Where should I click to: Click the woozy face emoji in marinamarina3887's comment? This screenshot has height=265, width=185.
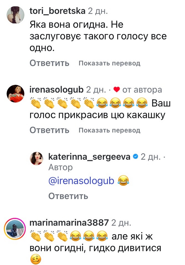(36, 259)
